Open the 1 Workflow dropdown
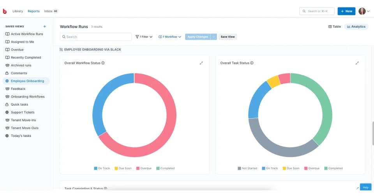This screenshot has width=374, height=196. tap(170, 37)
